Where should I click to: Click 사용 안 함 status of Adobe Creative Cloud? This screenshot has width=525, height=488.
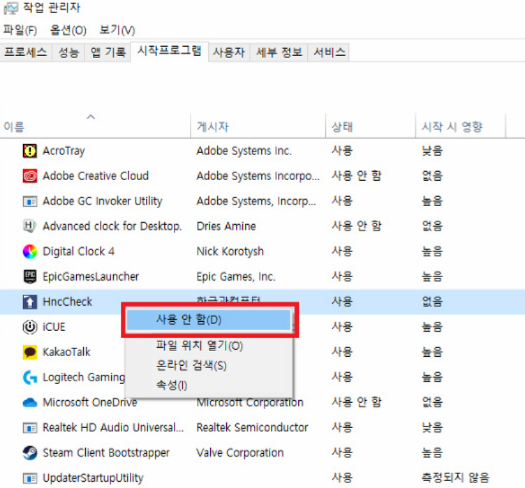pos(357,176)
